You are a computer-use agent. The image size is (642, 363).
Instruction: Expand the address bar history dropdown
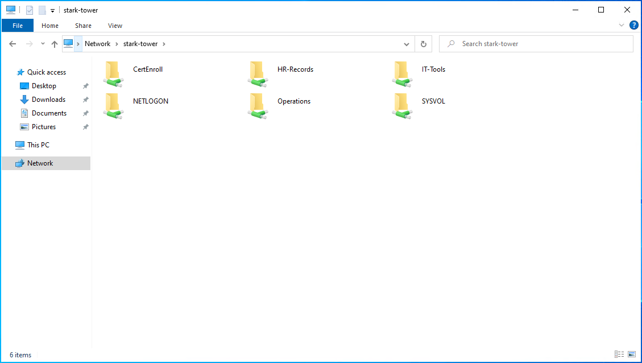[x=406, y=44]
